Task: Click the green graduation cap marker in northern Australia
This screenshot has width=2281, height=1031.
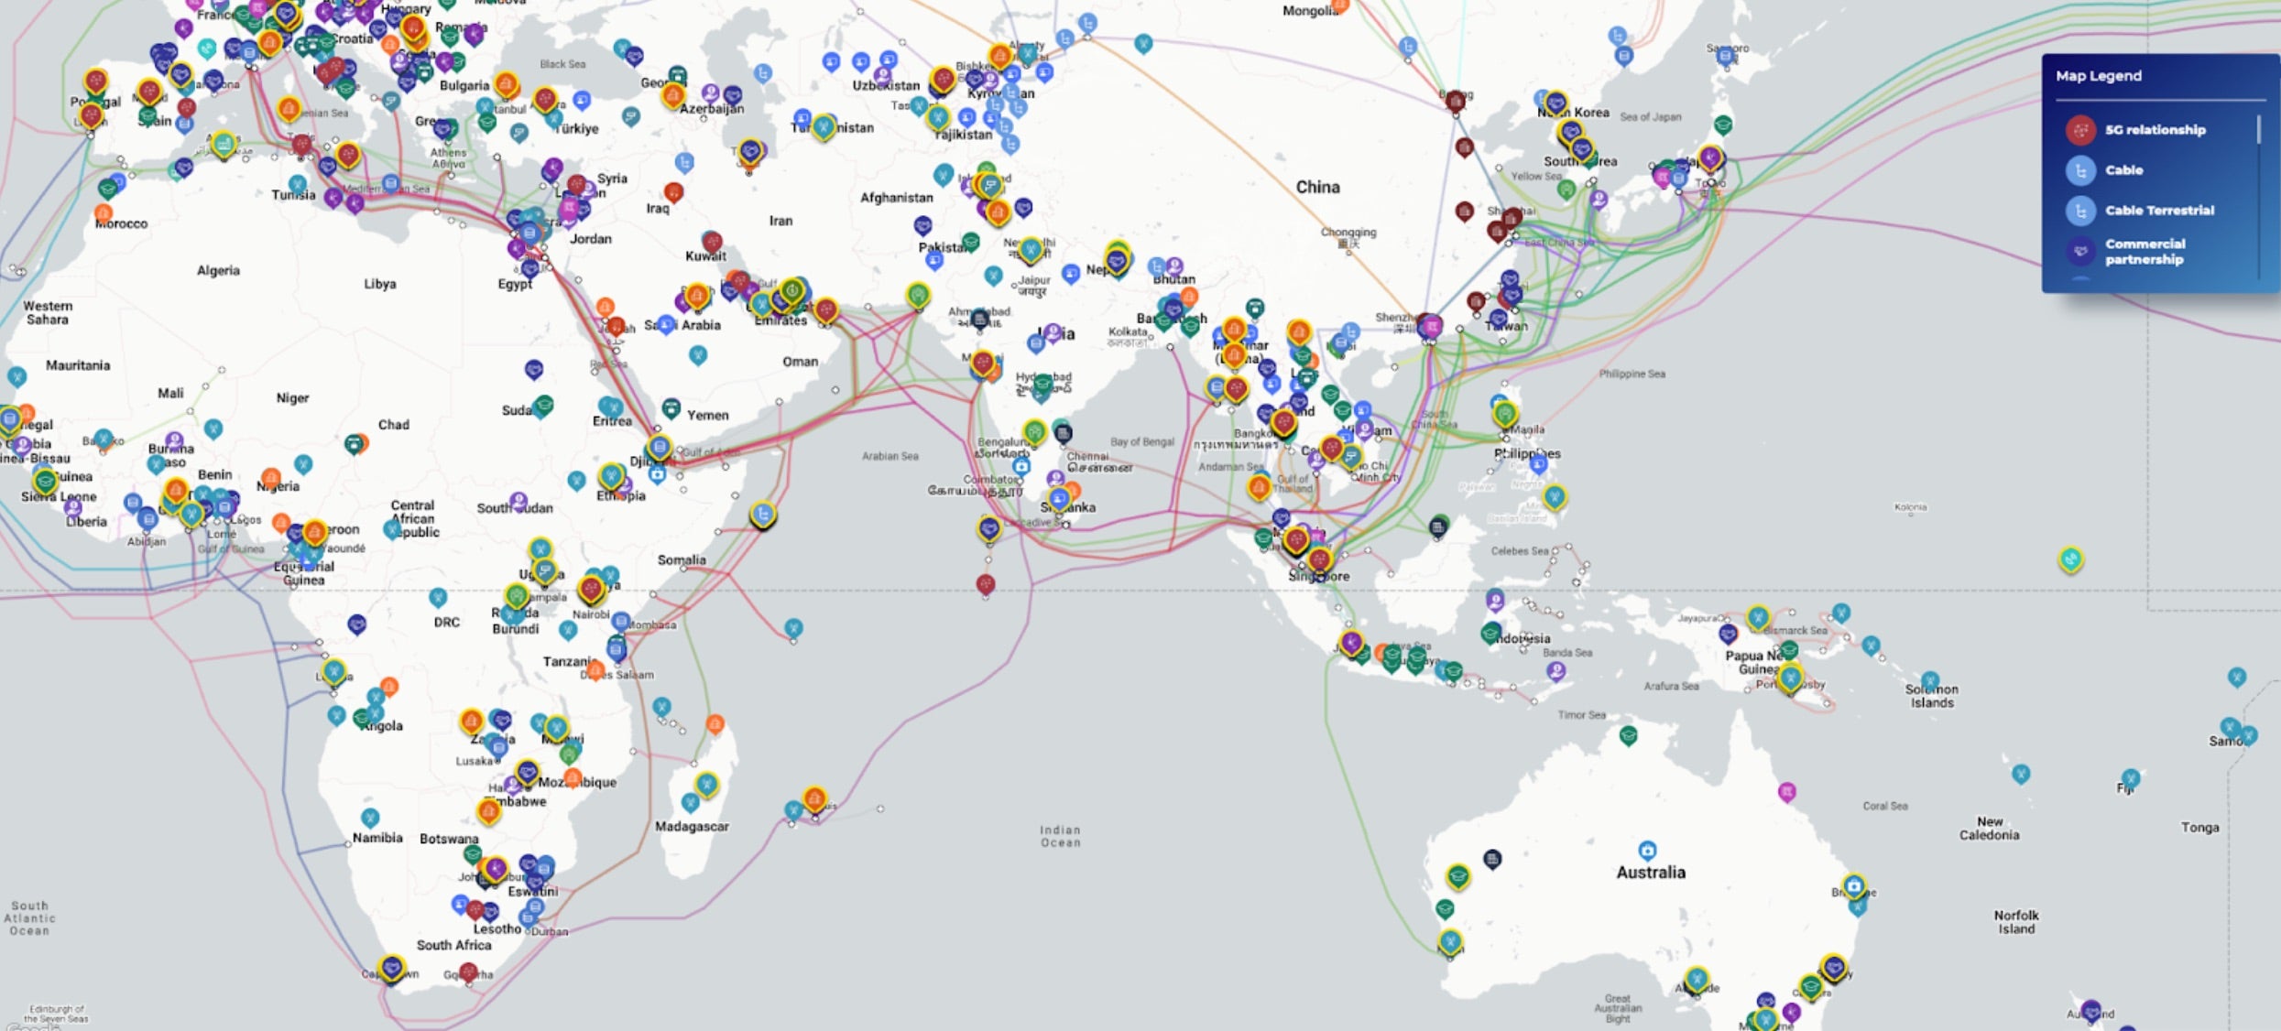Action: [1628, 734]
